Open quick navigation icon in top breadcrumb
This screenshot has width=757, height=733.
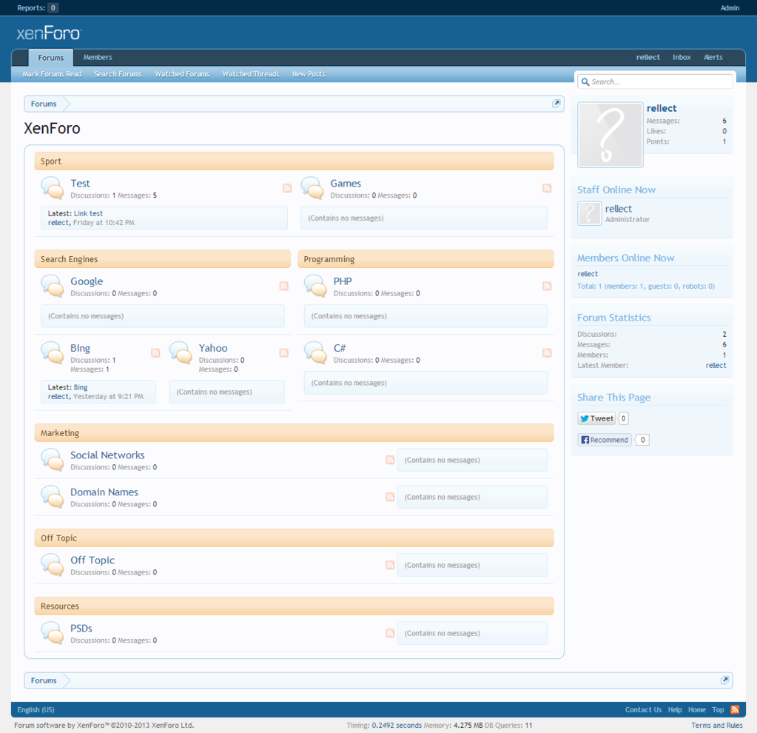[x=556, y=104]
